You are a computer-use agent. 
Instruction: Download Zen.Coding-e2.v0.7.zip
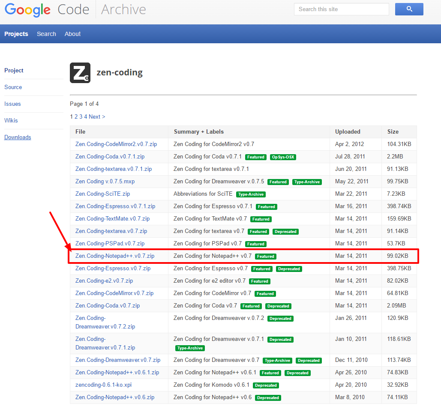click(x=104, y=281)
